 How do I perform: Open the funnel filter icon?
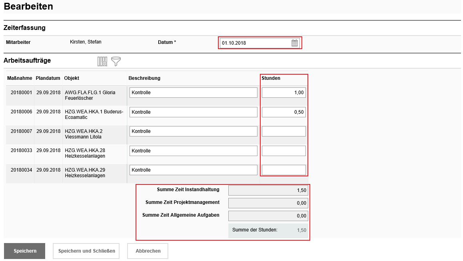click(x=116, y=61)
